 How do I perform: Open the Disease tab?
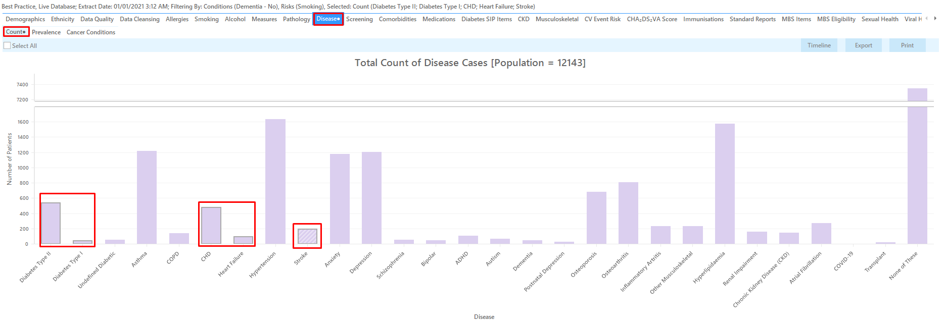tap(328, 19)
